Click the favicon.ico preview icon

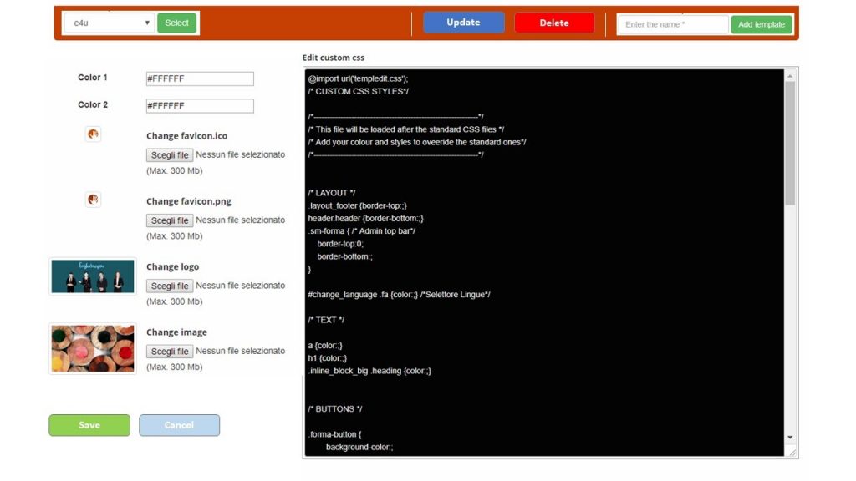tap(93, 134)
